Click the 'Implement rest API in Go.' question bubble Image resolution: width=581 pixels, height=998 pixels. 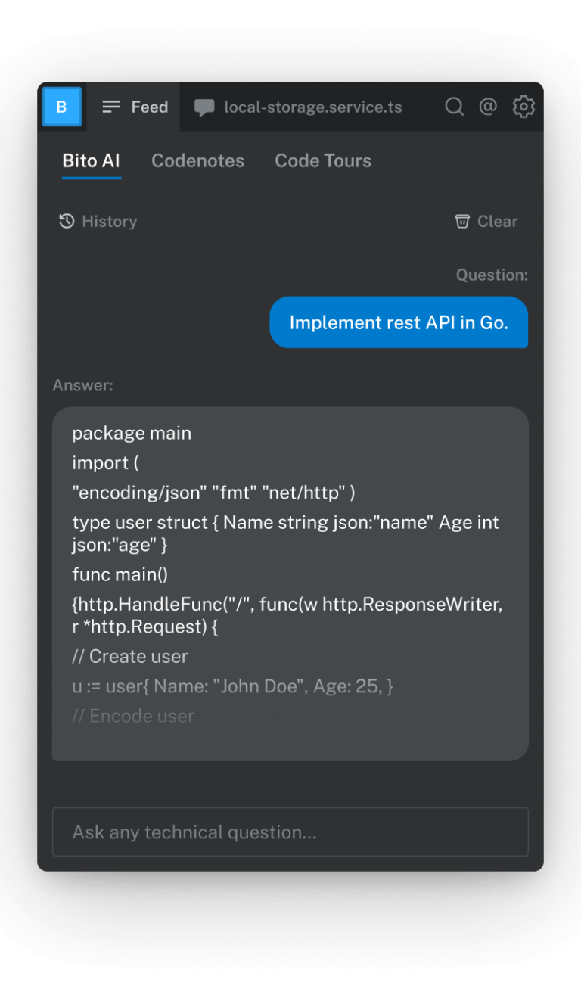(x=399, y=322)
